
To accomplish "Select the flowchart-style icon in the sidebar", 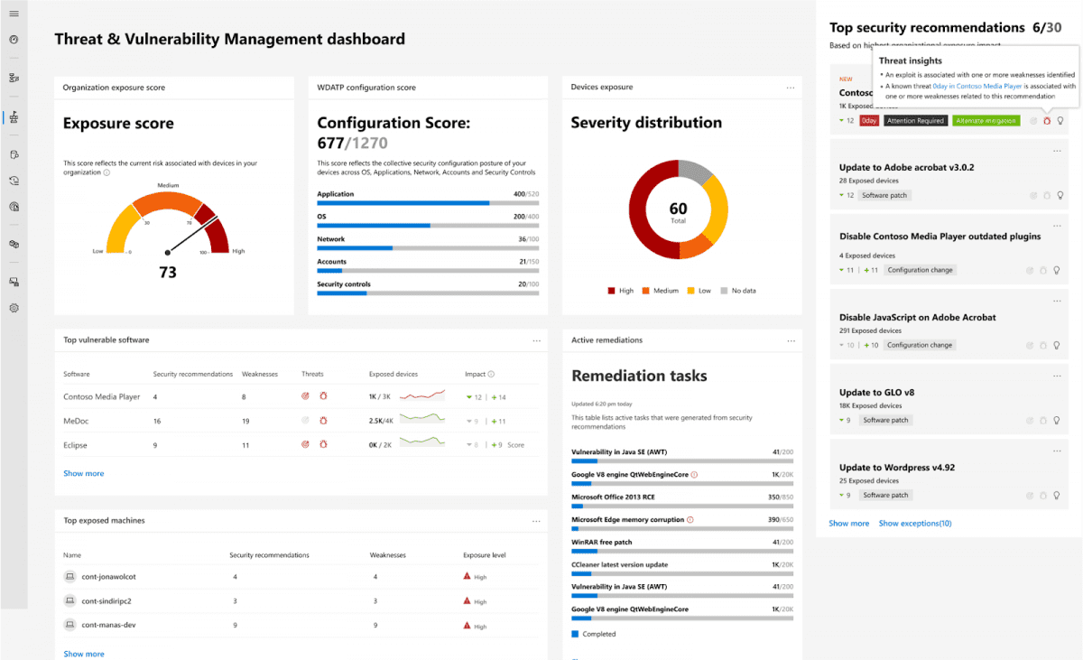I will point(14,78).
